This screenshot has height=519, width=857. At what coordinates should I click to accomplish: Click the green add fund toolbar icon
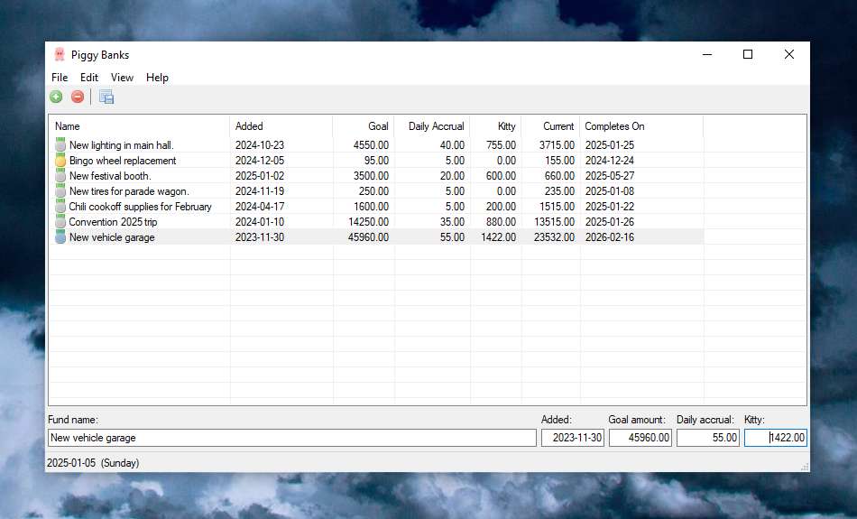coord(56,97)
